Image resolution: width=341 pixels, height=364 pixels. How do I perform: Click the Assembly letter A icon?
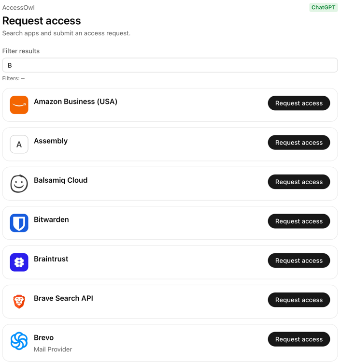click(19, 144)
